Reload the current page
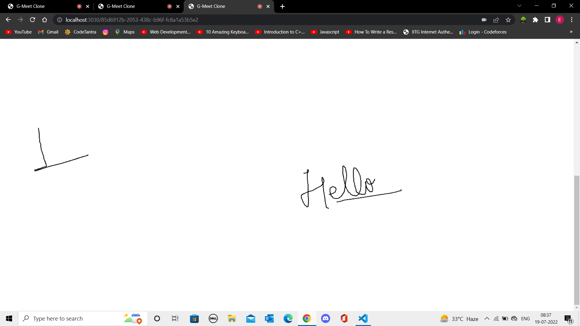This screenshot has width=580, height=326. click(33, 20)
